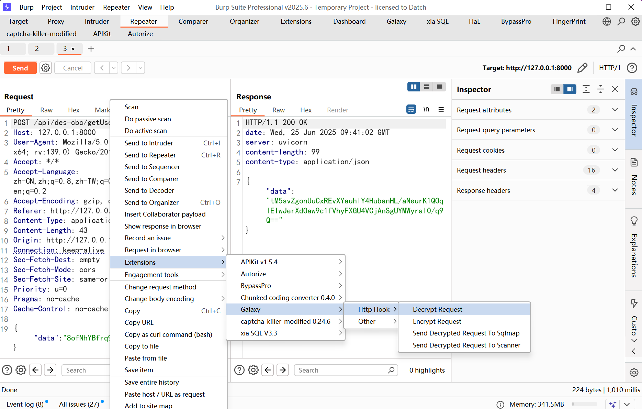Viewport: 642px width, 409px height.
Task: Expand Request query parameters section
Action: pyautogui.click(x=615, y=130)
